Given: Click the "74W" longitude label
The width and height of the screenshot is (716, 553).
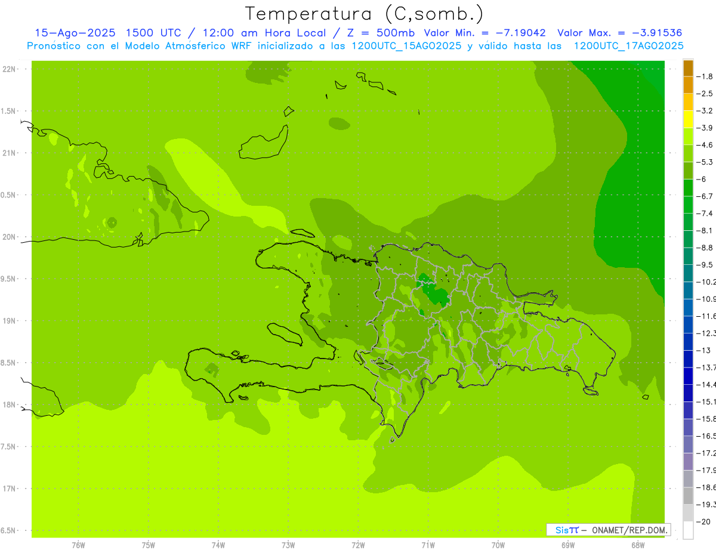Looking at the screenshot, I should (x=218, y=546).
